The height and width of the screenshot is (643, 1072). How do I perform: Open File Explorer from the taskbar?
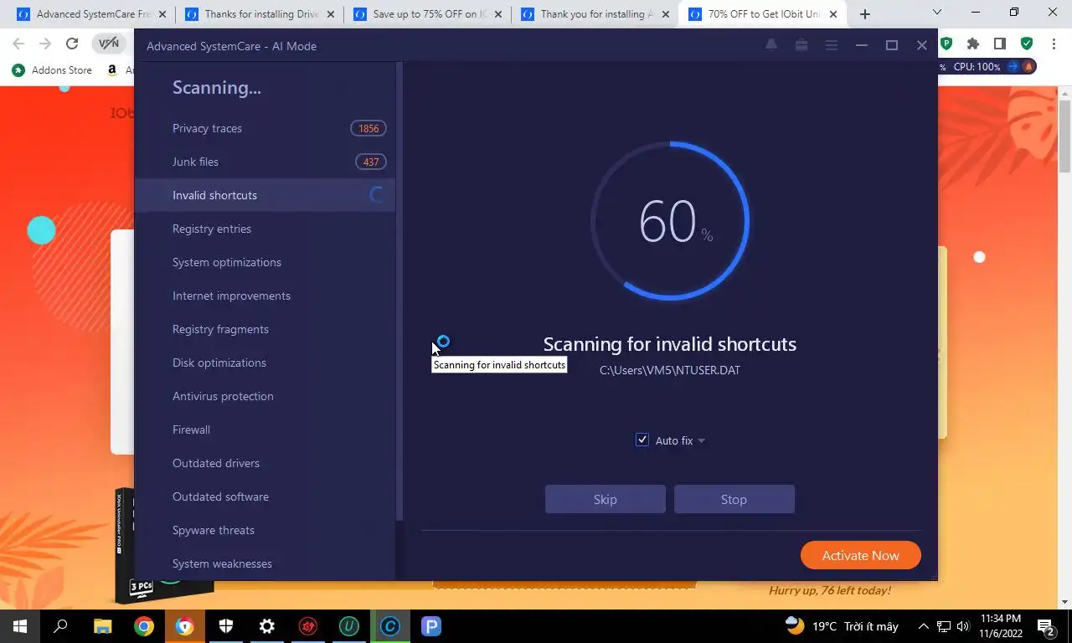(x=102, y=626)
